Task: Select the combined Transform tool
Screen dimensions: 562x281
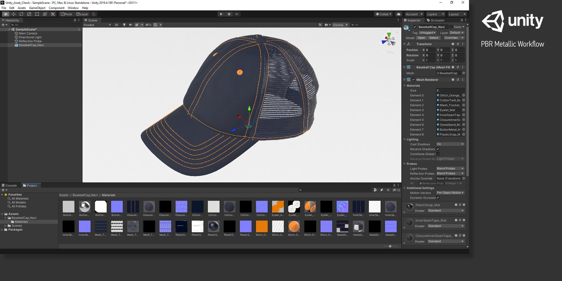Action: tap(45, 14)
